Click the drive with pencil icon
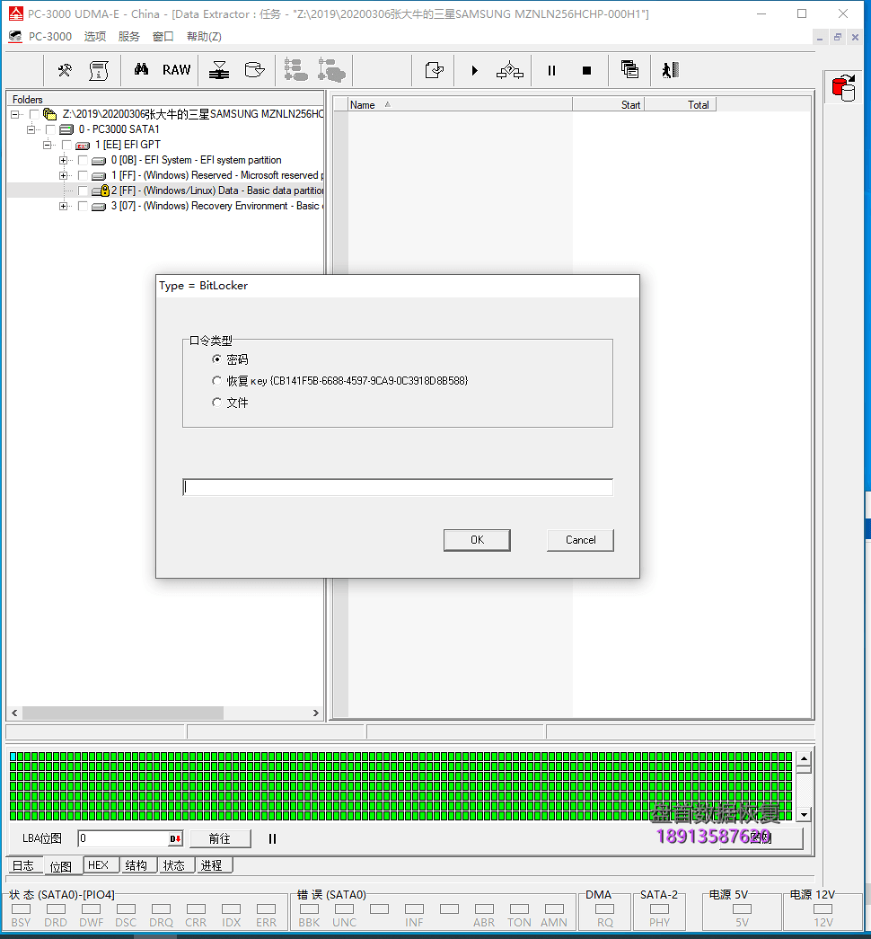The width and height of the screenshot is (871, 939). (x=254, y=70)
